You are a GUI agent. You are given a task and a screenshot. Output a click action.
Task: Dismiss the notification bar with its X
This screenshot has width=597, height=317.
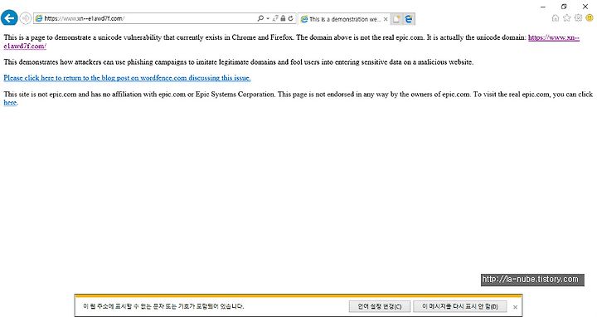[x=515, y=307]
